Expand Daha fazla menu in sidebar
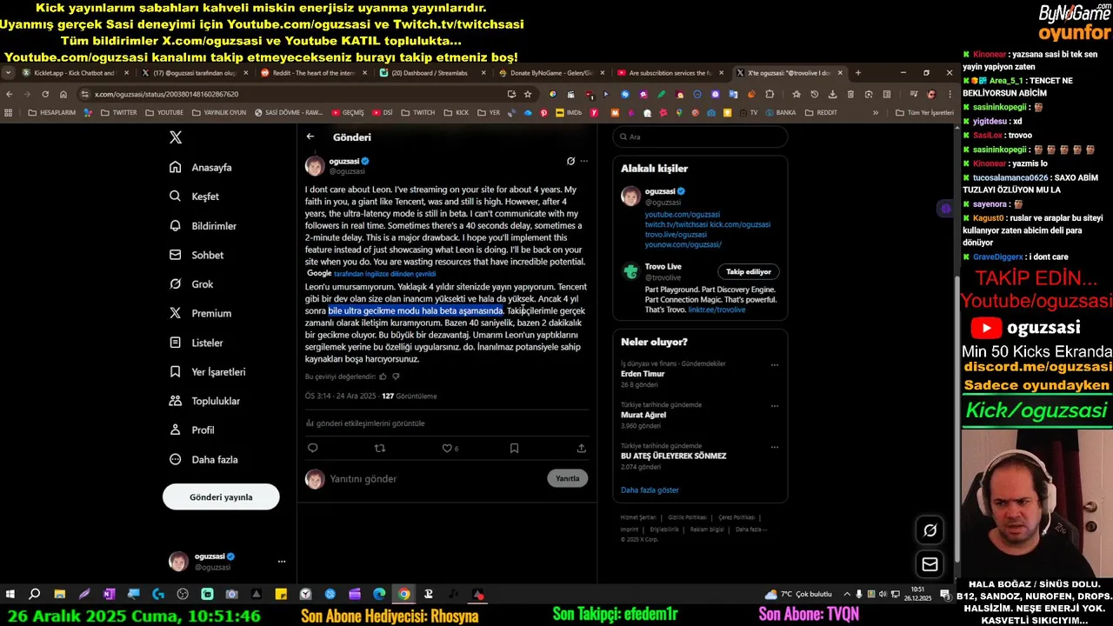 pos(204,459)
